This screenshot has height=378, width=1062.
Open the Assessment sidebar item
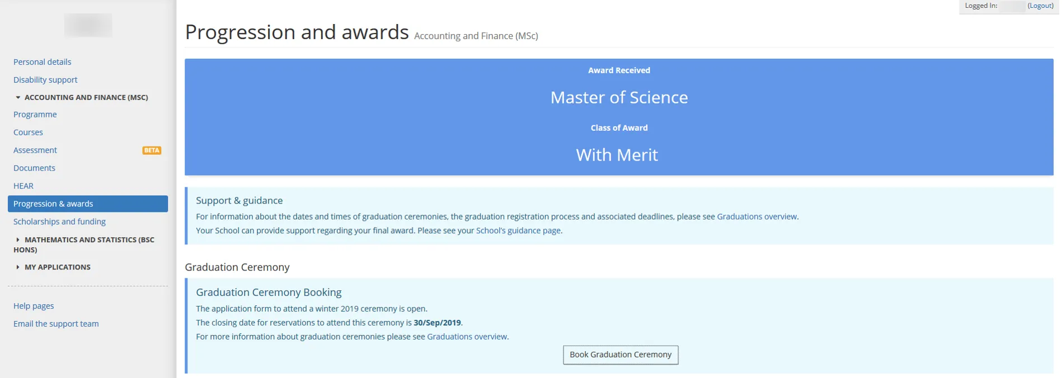tap(35, 150)
